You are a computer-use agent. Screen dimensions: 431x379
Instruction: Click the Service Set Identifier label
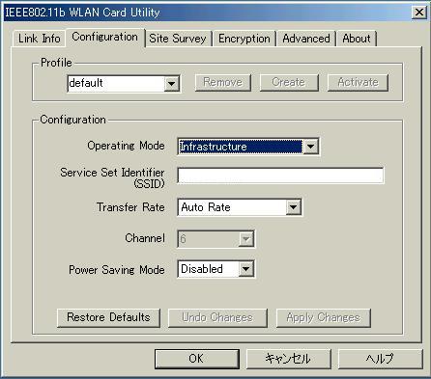pyautogui.click(x=112, y=178)
